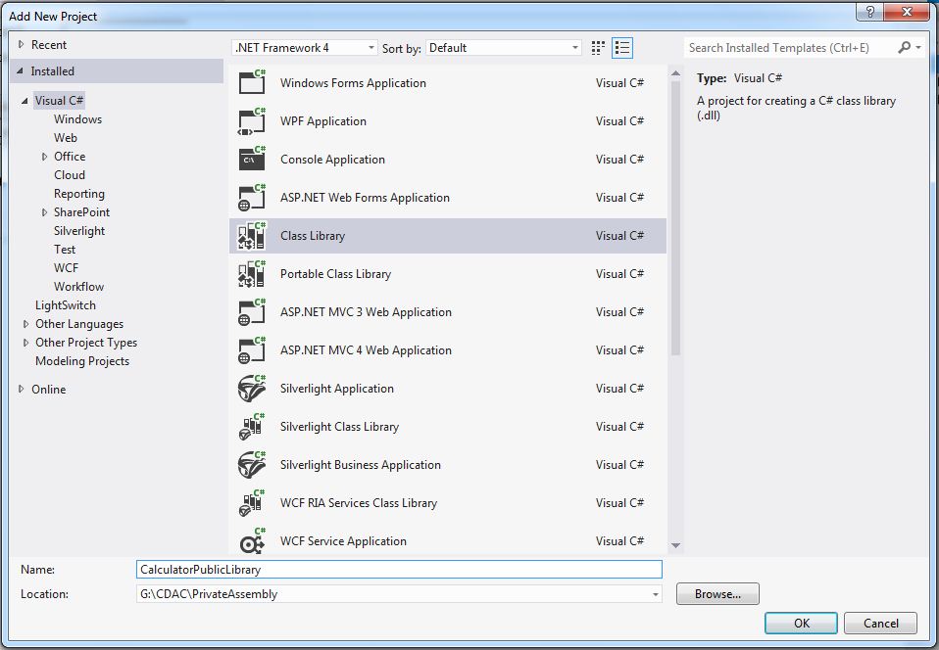This screenshot has width=939, height=650.
Task: Collapse the Visual C# tree node
Action: [x=25, y=101]
